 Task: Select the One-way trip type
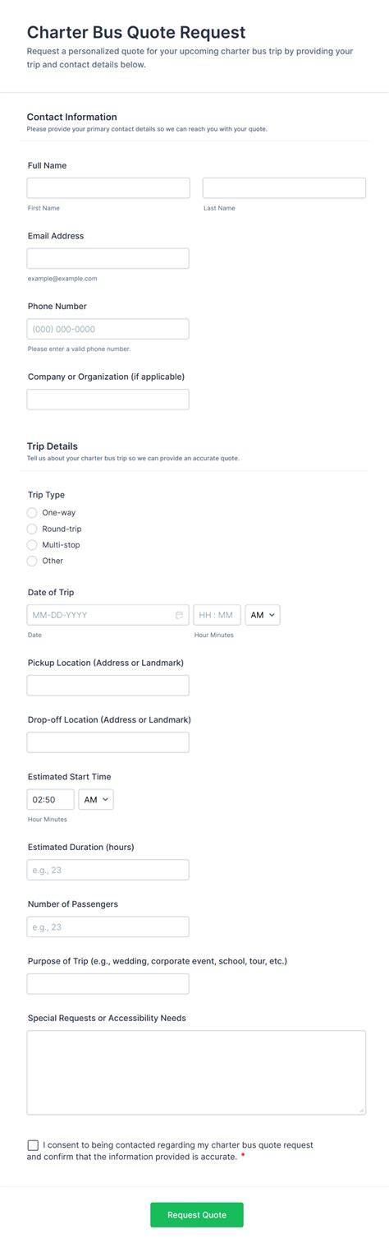coord(32,513)
